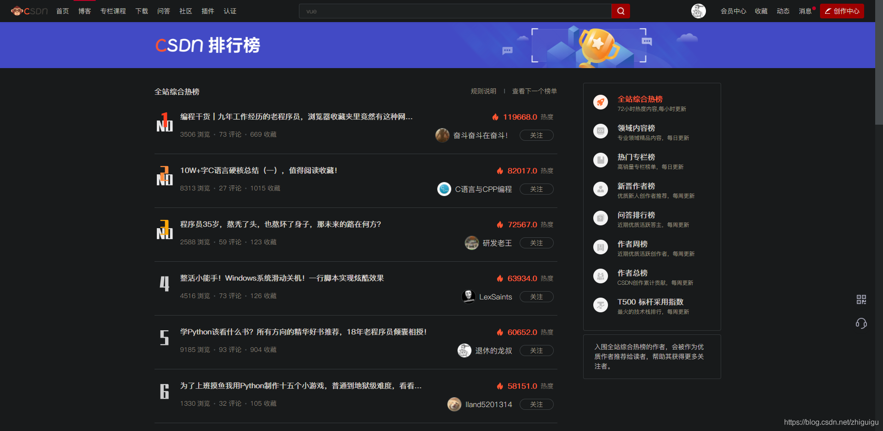Click in the search field showing vue

(455, 11)
